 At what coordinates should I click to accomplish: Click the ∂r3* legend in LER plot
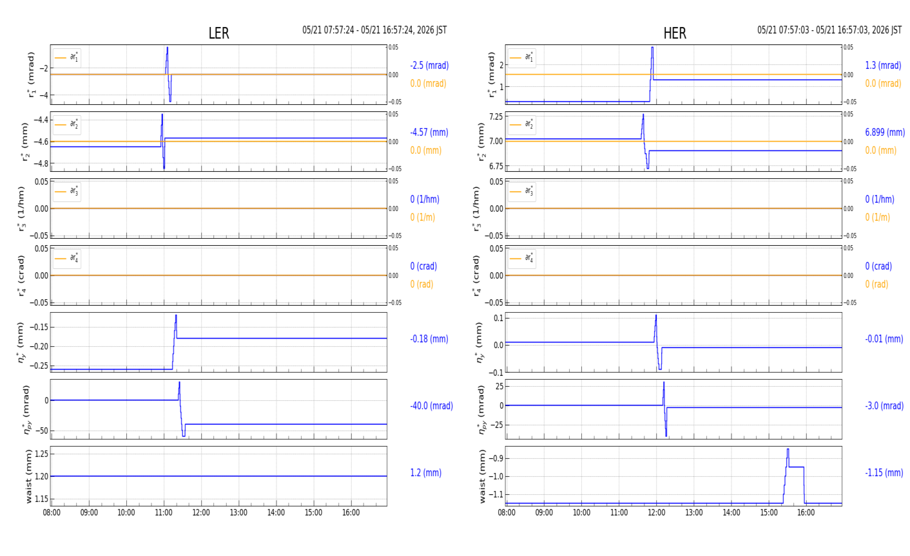tap(67, 191)
